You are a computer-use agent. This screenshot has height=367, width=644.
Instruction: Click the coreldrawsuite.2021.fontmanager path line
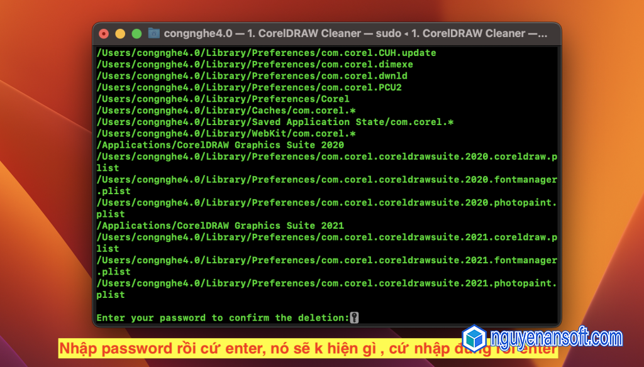[x=326, y=260]
